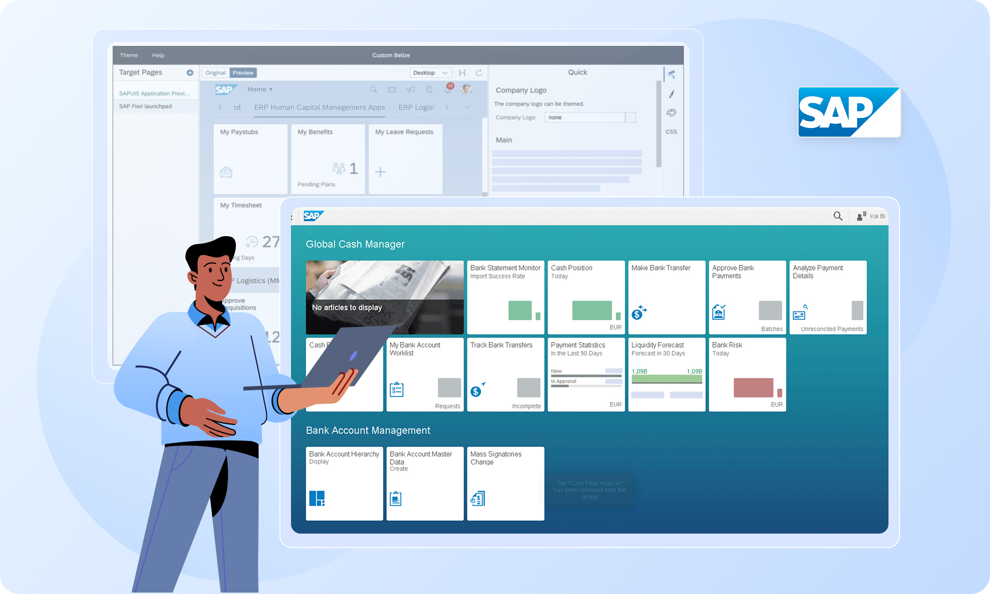Click plus icon in My Leave Requests
Image resolution: width=990 pixels, height=594 pixels.
[x=380, y=172]
